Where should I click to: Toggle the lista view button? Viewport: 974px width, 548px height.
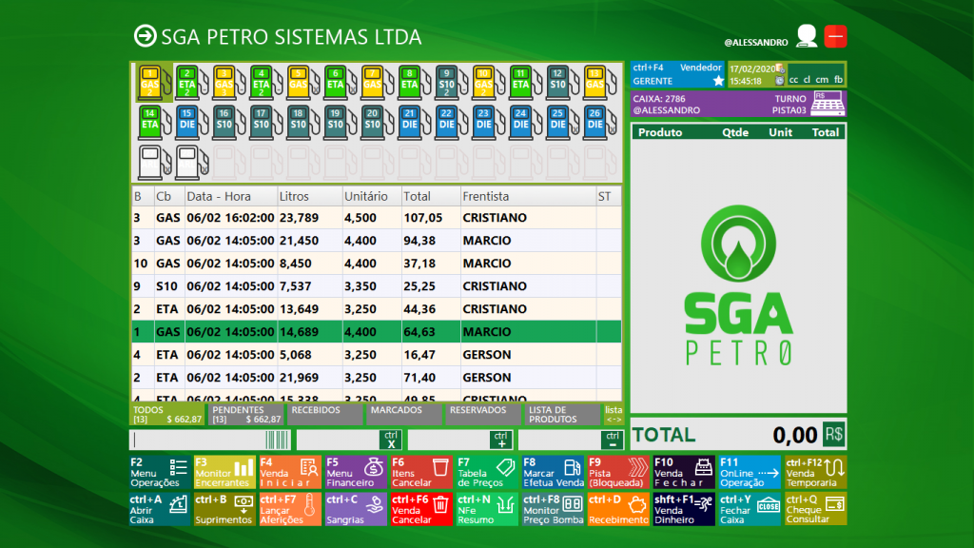coord(614,415)
